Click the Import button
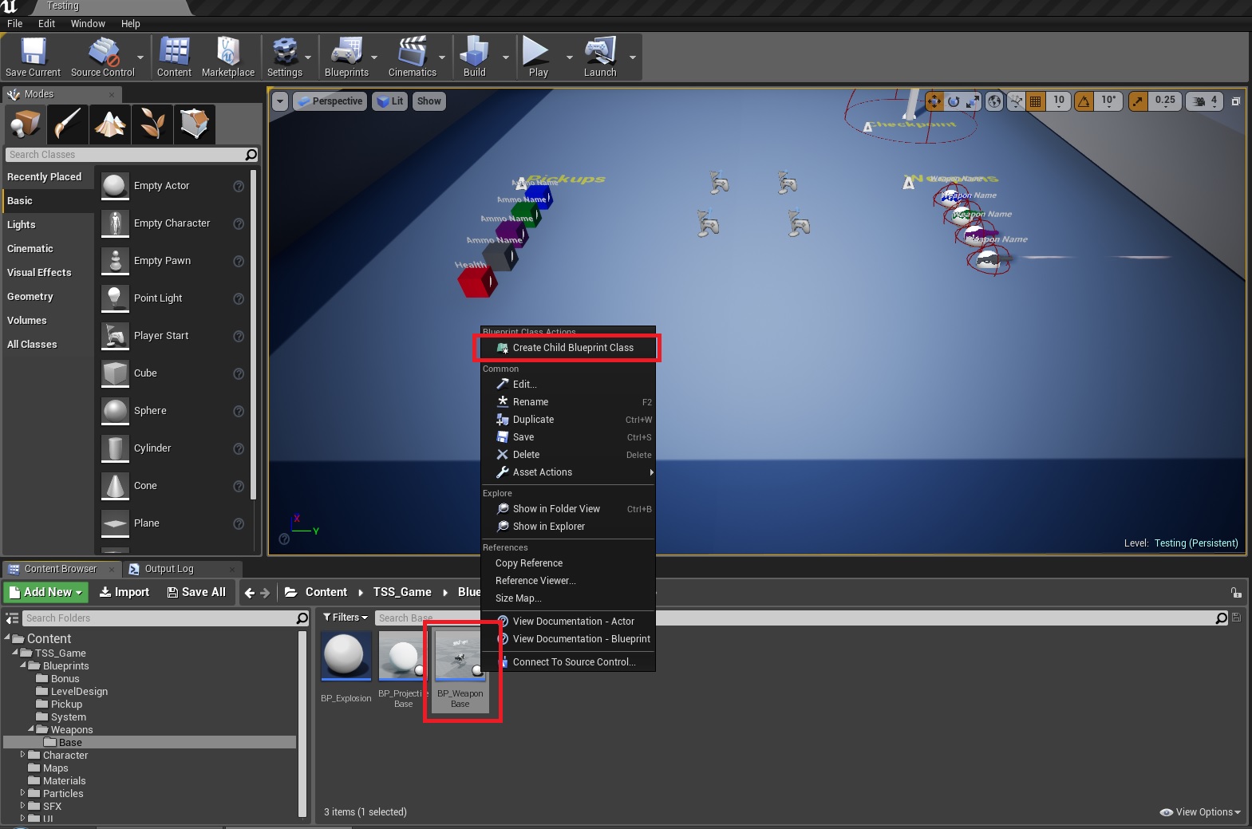The width and height of the screenshot is (1252, 829). tap(124, 592)
